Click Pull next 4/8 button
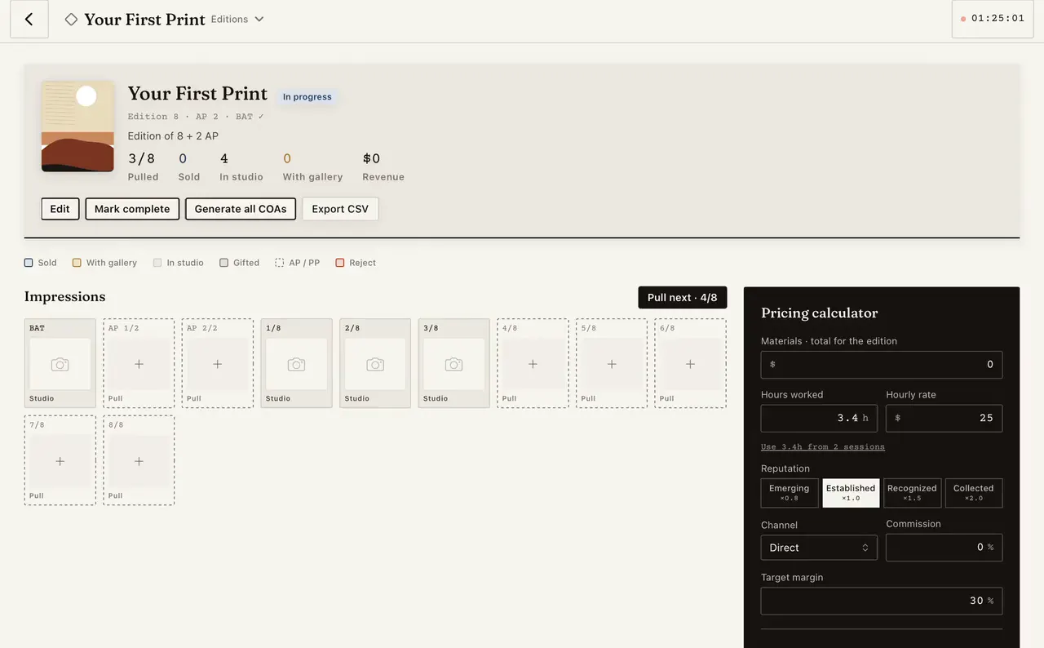 coord(682,298)
